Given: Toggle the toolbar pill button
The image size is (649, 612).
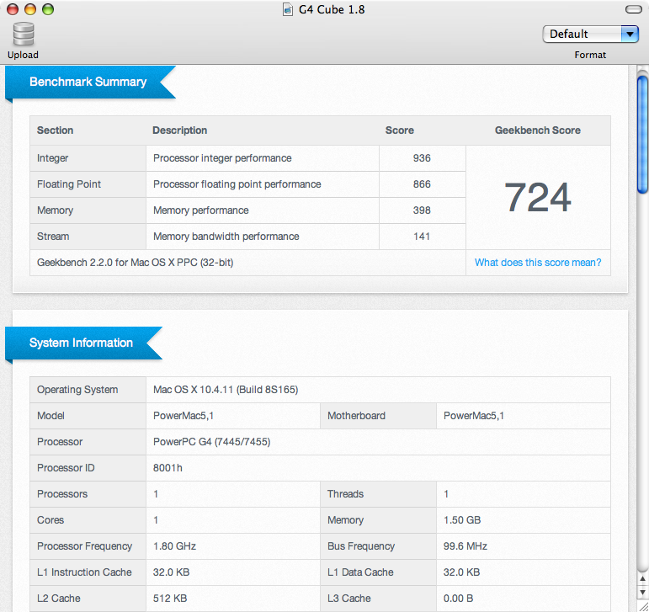Looking at the screenshot, I should click(633, 9).
